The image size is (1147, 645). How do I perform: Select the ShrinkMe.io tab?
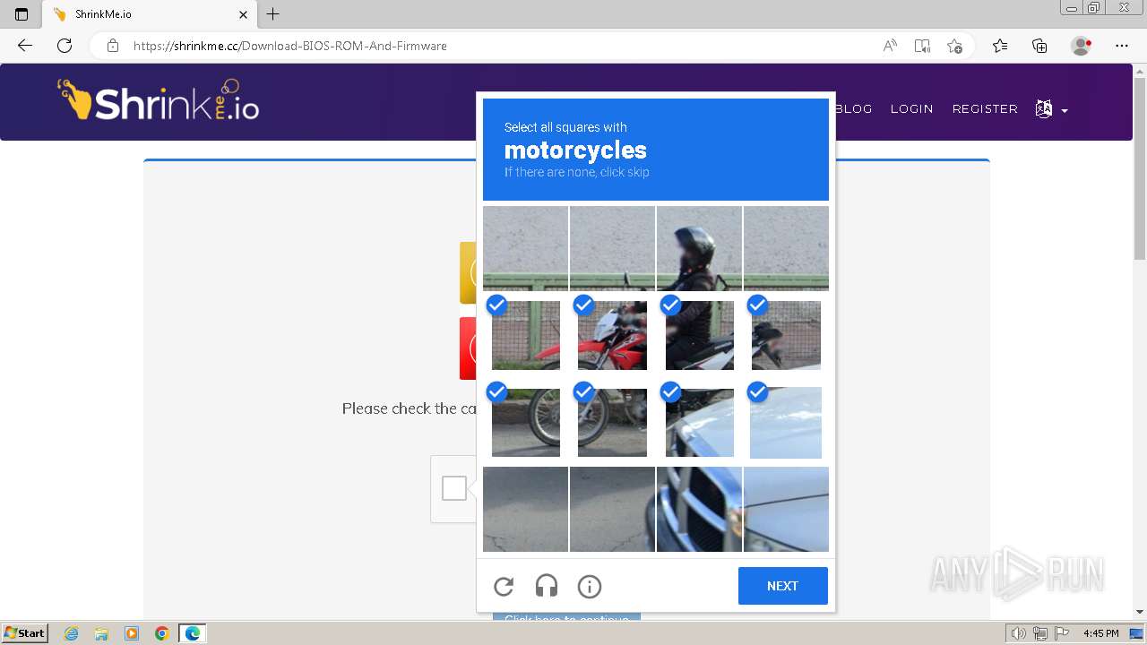[x=149, y=14]
